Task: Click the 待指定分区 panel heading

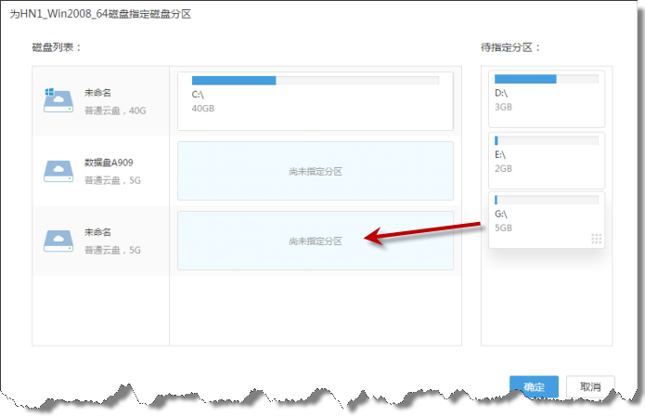Action: point(511,46)
